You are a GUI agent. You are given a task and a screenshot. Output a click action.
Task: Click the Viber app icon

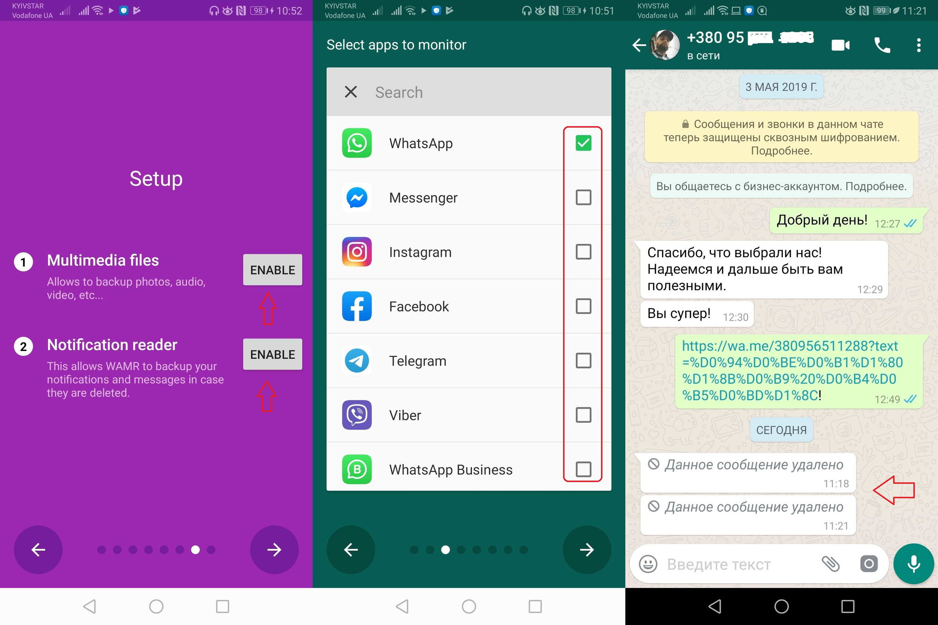pos(357,416)
